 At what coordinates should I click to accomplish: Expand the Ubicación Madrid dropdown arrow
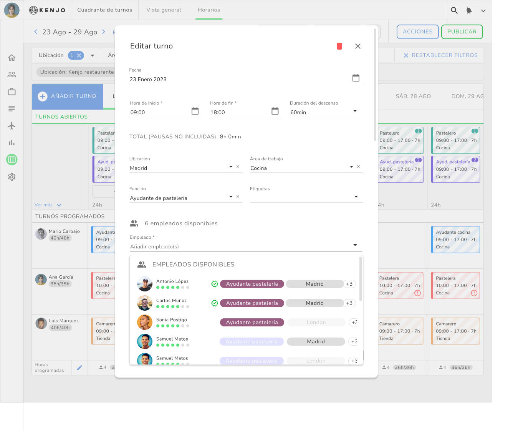[231, 166]
